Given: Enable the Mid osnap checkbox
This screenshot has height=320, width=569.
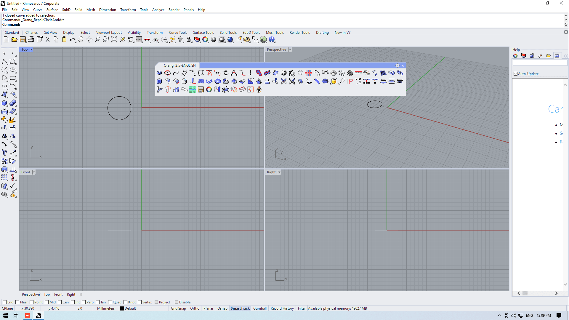Looking at the screenshot, I should (47, 302).
